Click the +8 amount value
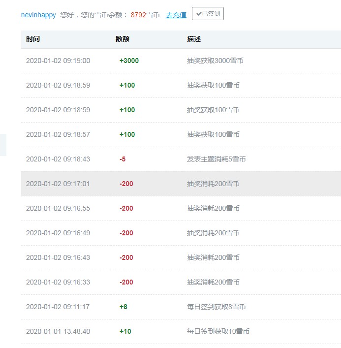The height and width of the screenshot is (348, 341). coord(124,307)
